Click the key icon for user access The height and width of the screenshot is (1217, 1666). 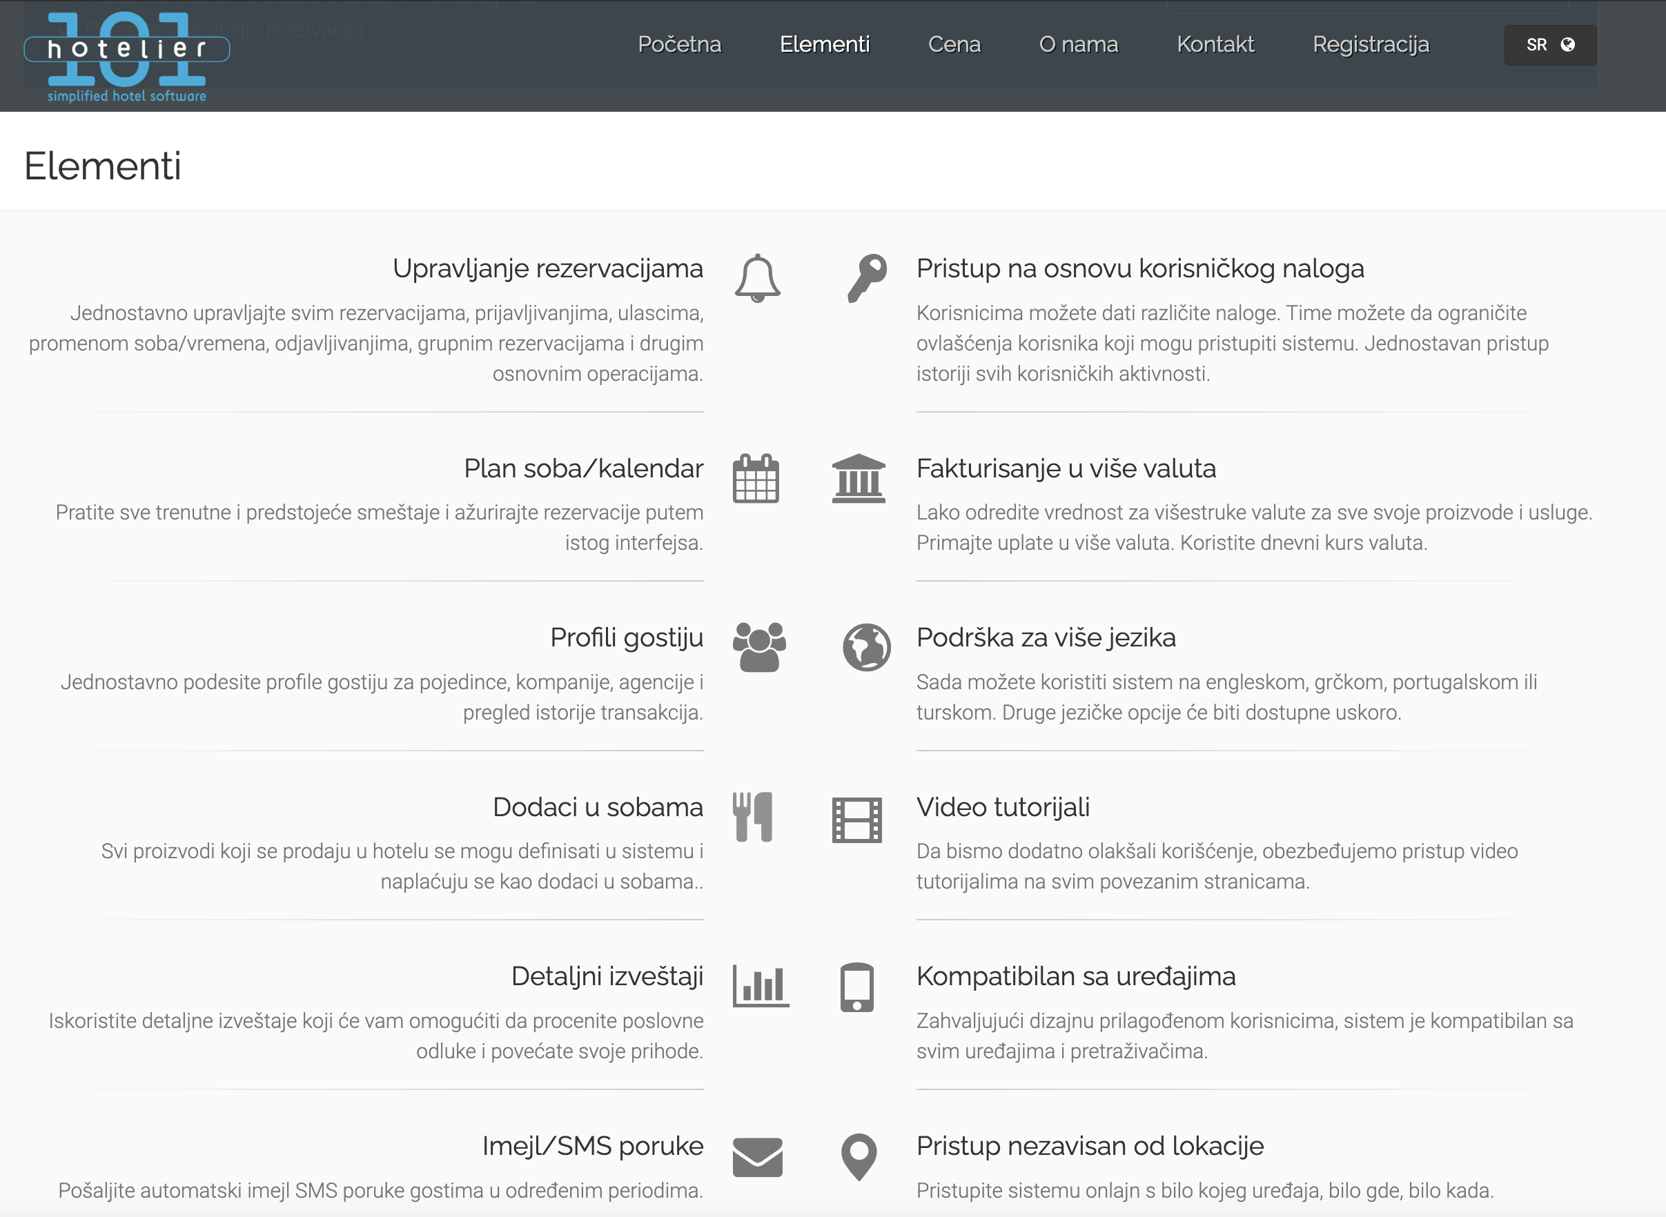click(867, 278)
